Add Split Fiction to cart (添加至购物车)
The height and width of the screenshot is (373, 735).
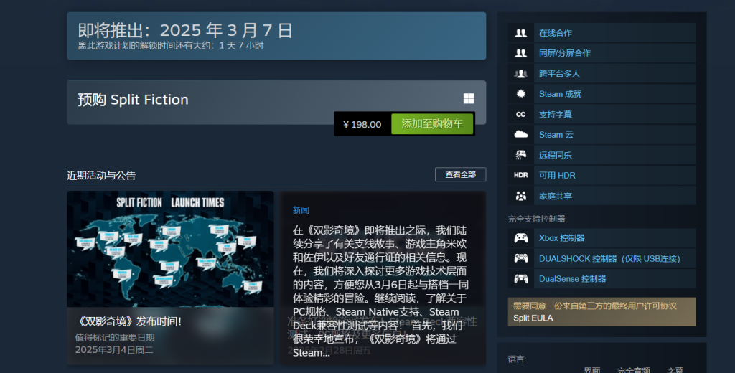click(x=432, y=123)
